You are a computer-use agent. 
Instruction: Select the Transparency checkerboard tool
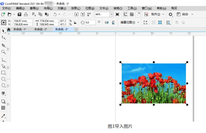[x=3, y=108]
